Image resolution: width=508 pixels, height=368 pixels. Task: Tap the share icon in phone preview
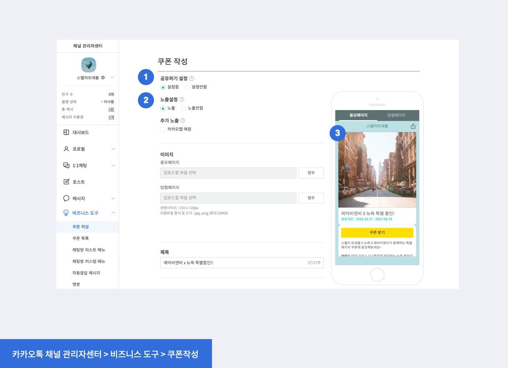tap(413, 126)
